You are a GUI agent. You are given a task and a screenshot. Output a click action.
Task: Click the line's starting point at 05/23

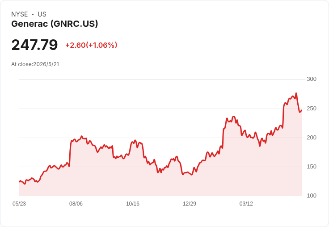(20, 182)
